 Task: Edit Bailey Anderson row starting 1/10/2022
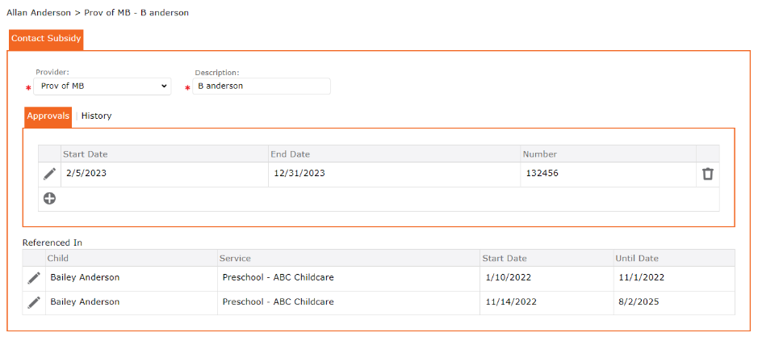click(x=34, y=278)
